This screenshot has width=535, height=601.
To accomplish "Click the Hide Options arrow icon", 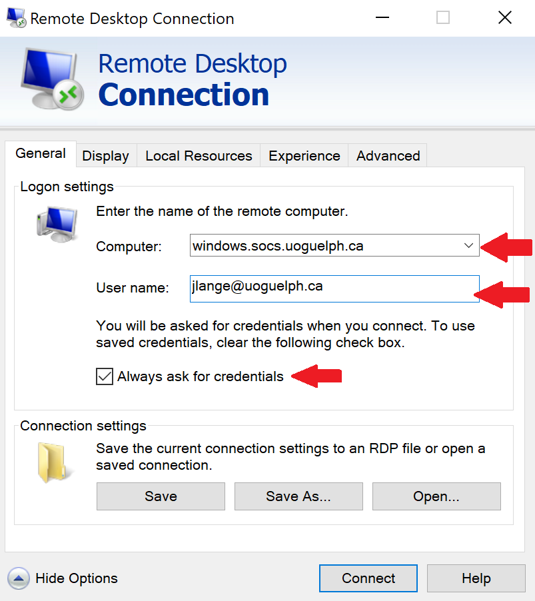I will 19,578.
